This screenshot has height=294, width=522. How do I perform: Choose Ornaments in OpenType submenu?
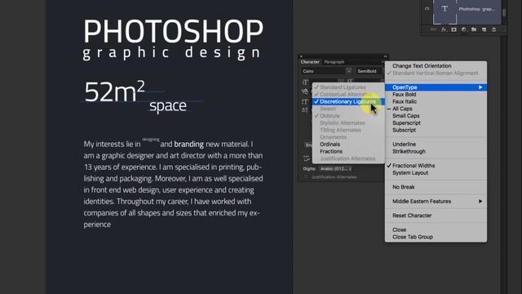coord(348,137)
